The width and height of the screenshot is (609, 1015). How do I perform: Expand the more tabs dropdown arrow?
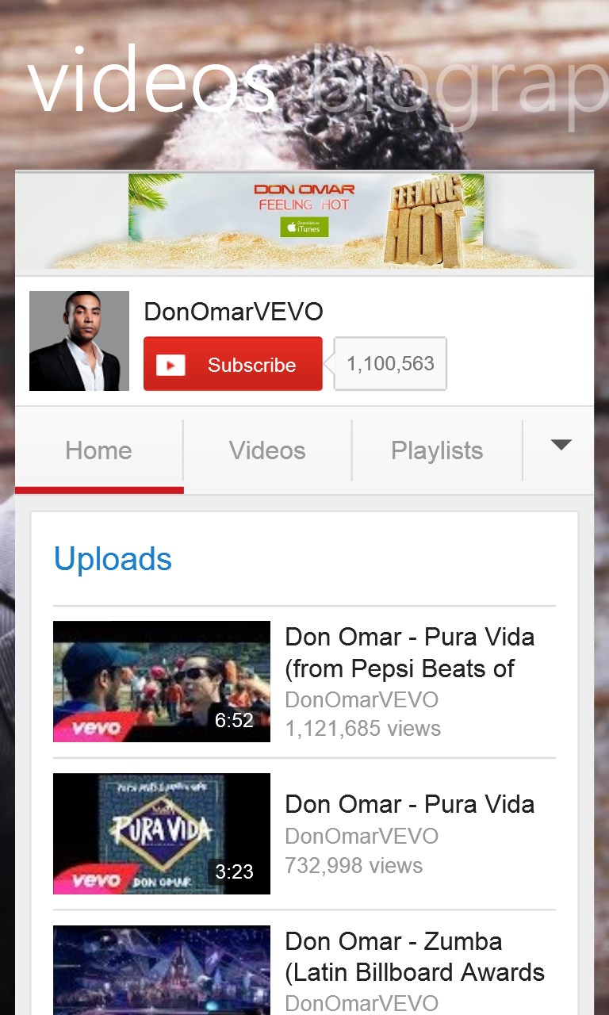click(561, 445)
